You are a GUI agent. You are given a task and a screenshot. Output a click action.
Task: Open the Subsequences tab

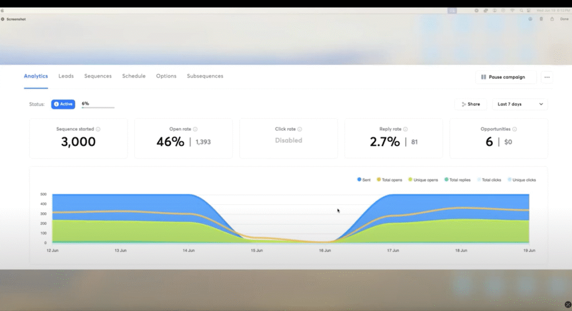pyautogui.click(x=205, y=76)
